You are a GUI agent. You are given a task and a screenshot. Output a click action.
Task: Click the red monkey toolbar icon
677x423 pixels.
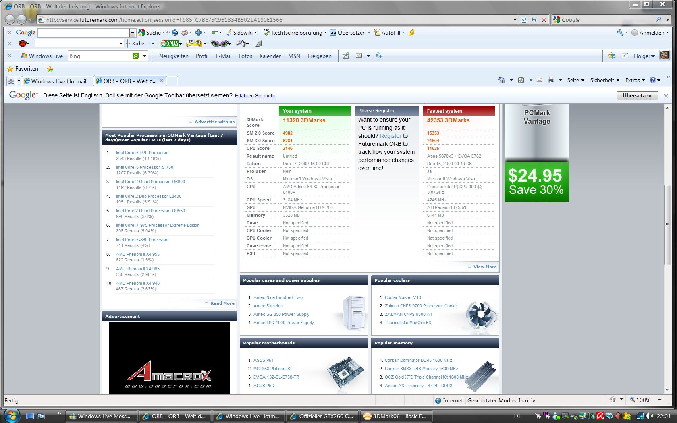coord(23,43)
